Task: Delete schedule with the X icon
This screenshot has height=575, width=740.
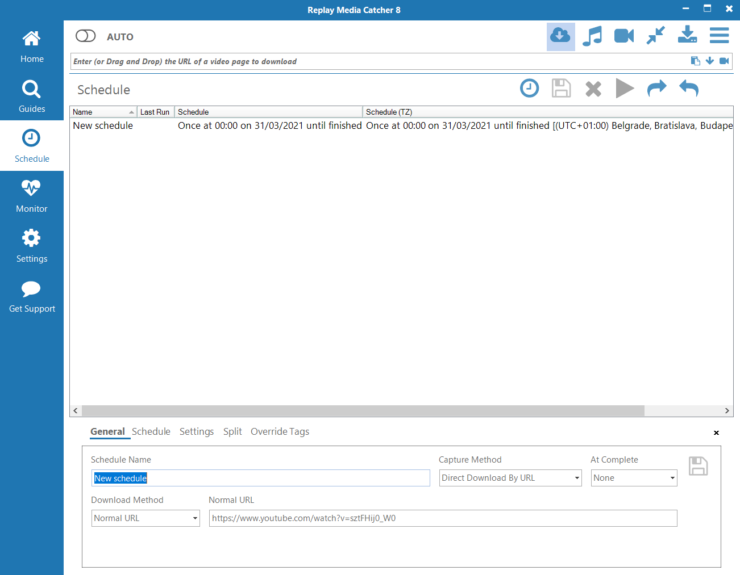Action: (593, 89)
